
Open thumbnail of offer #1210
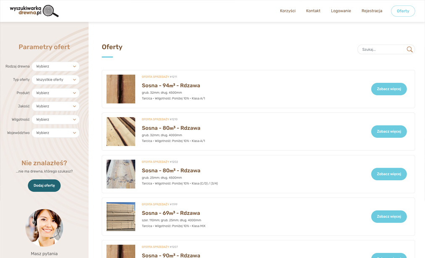(121, 132)
